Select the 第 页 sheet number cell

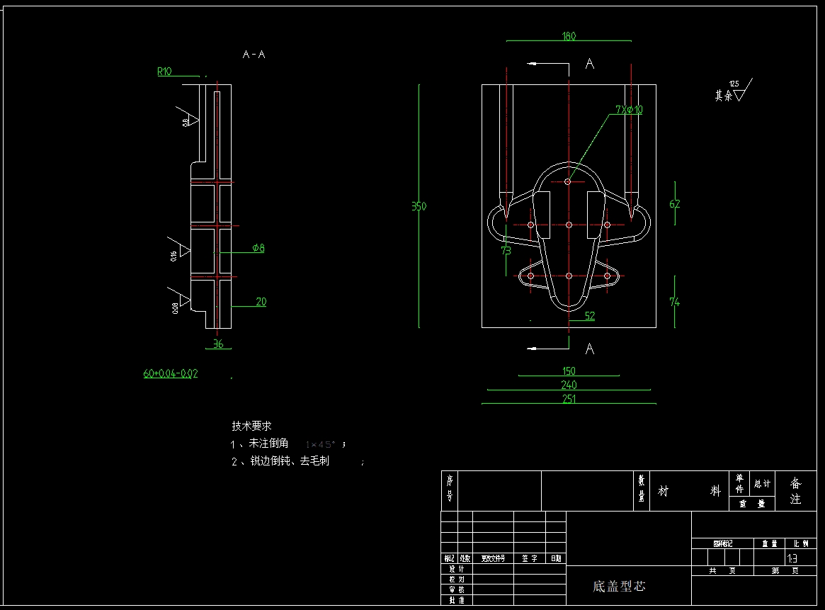coord(785,570)
